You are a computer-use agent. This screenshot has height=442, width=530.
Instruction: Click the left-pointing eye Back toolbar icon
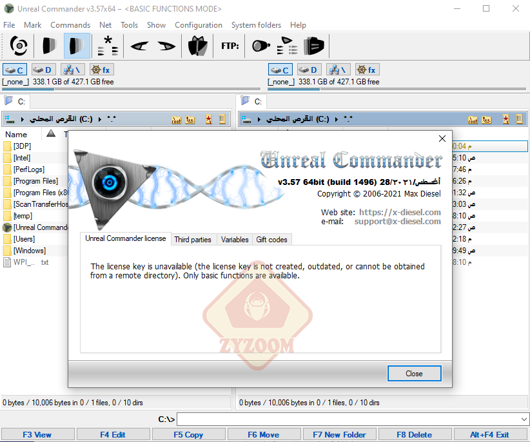[139, 46]
